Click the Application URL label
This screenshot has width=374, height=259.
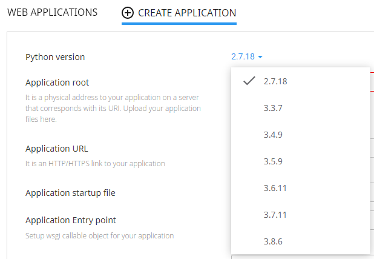pyautogui.click(x=57, y=149)
